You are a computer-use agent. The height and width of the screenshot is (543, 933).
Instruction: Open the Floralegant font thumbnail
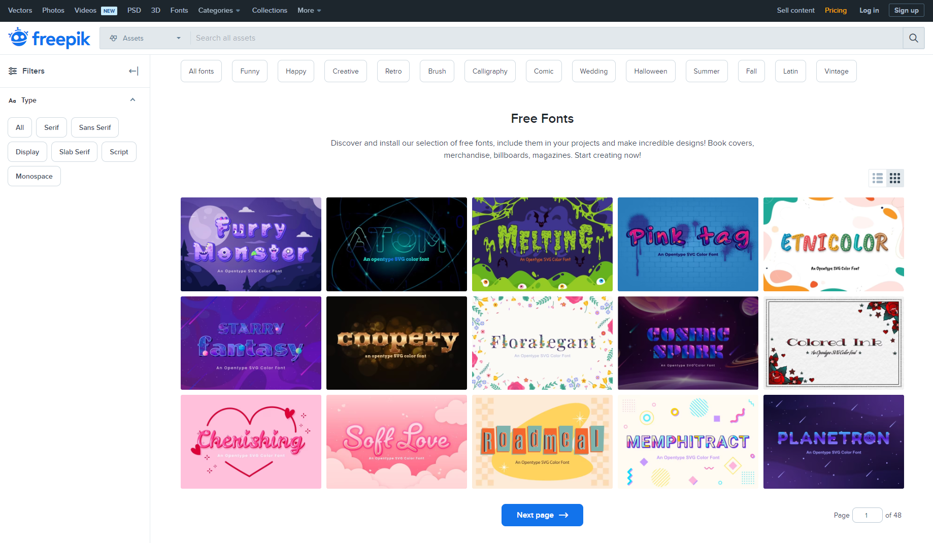point(542,343)
